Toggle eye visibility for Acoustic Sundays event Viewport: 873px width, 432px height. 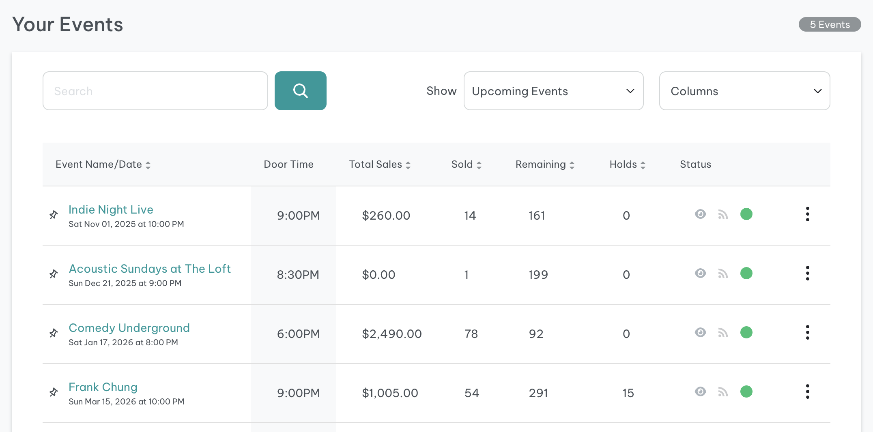700,273
